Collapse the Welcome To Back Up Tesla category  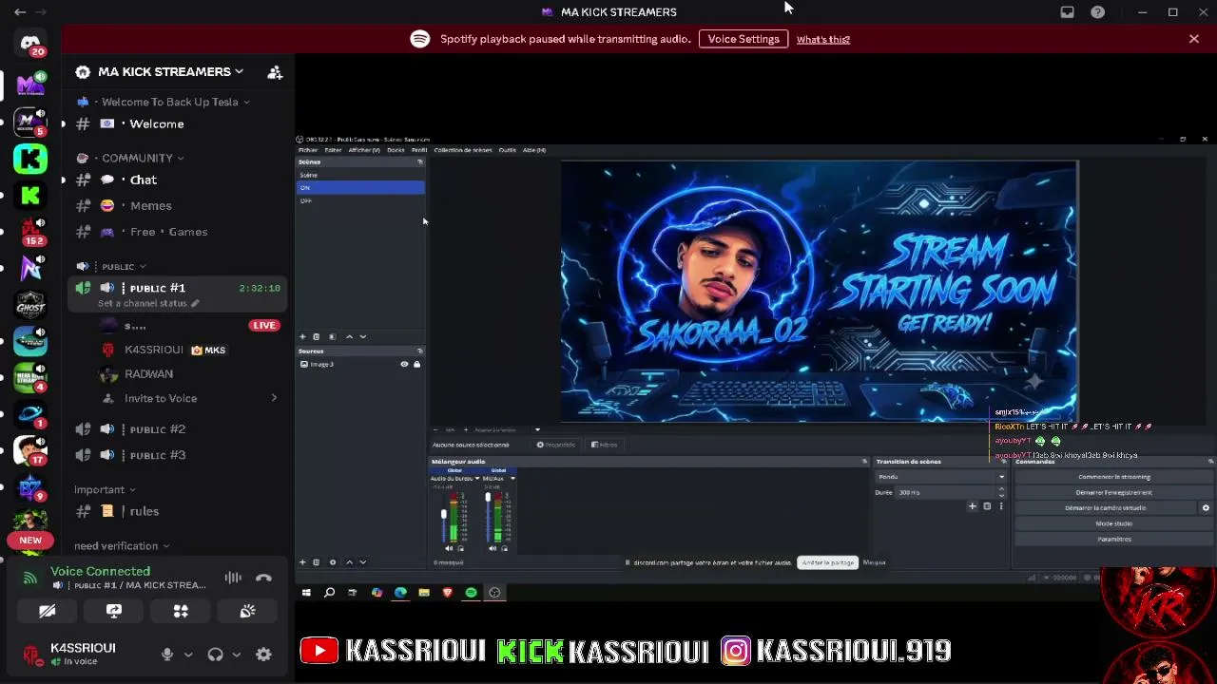[x=163, y=102]
